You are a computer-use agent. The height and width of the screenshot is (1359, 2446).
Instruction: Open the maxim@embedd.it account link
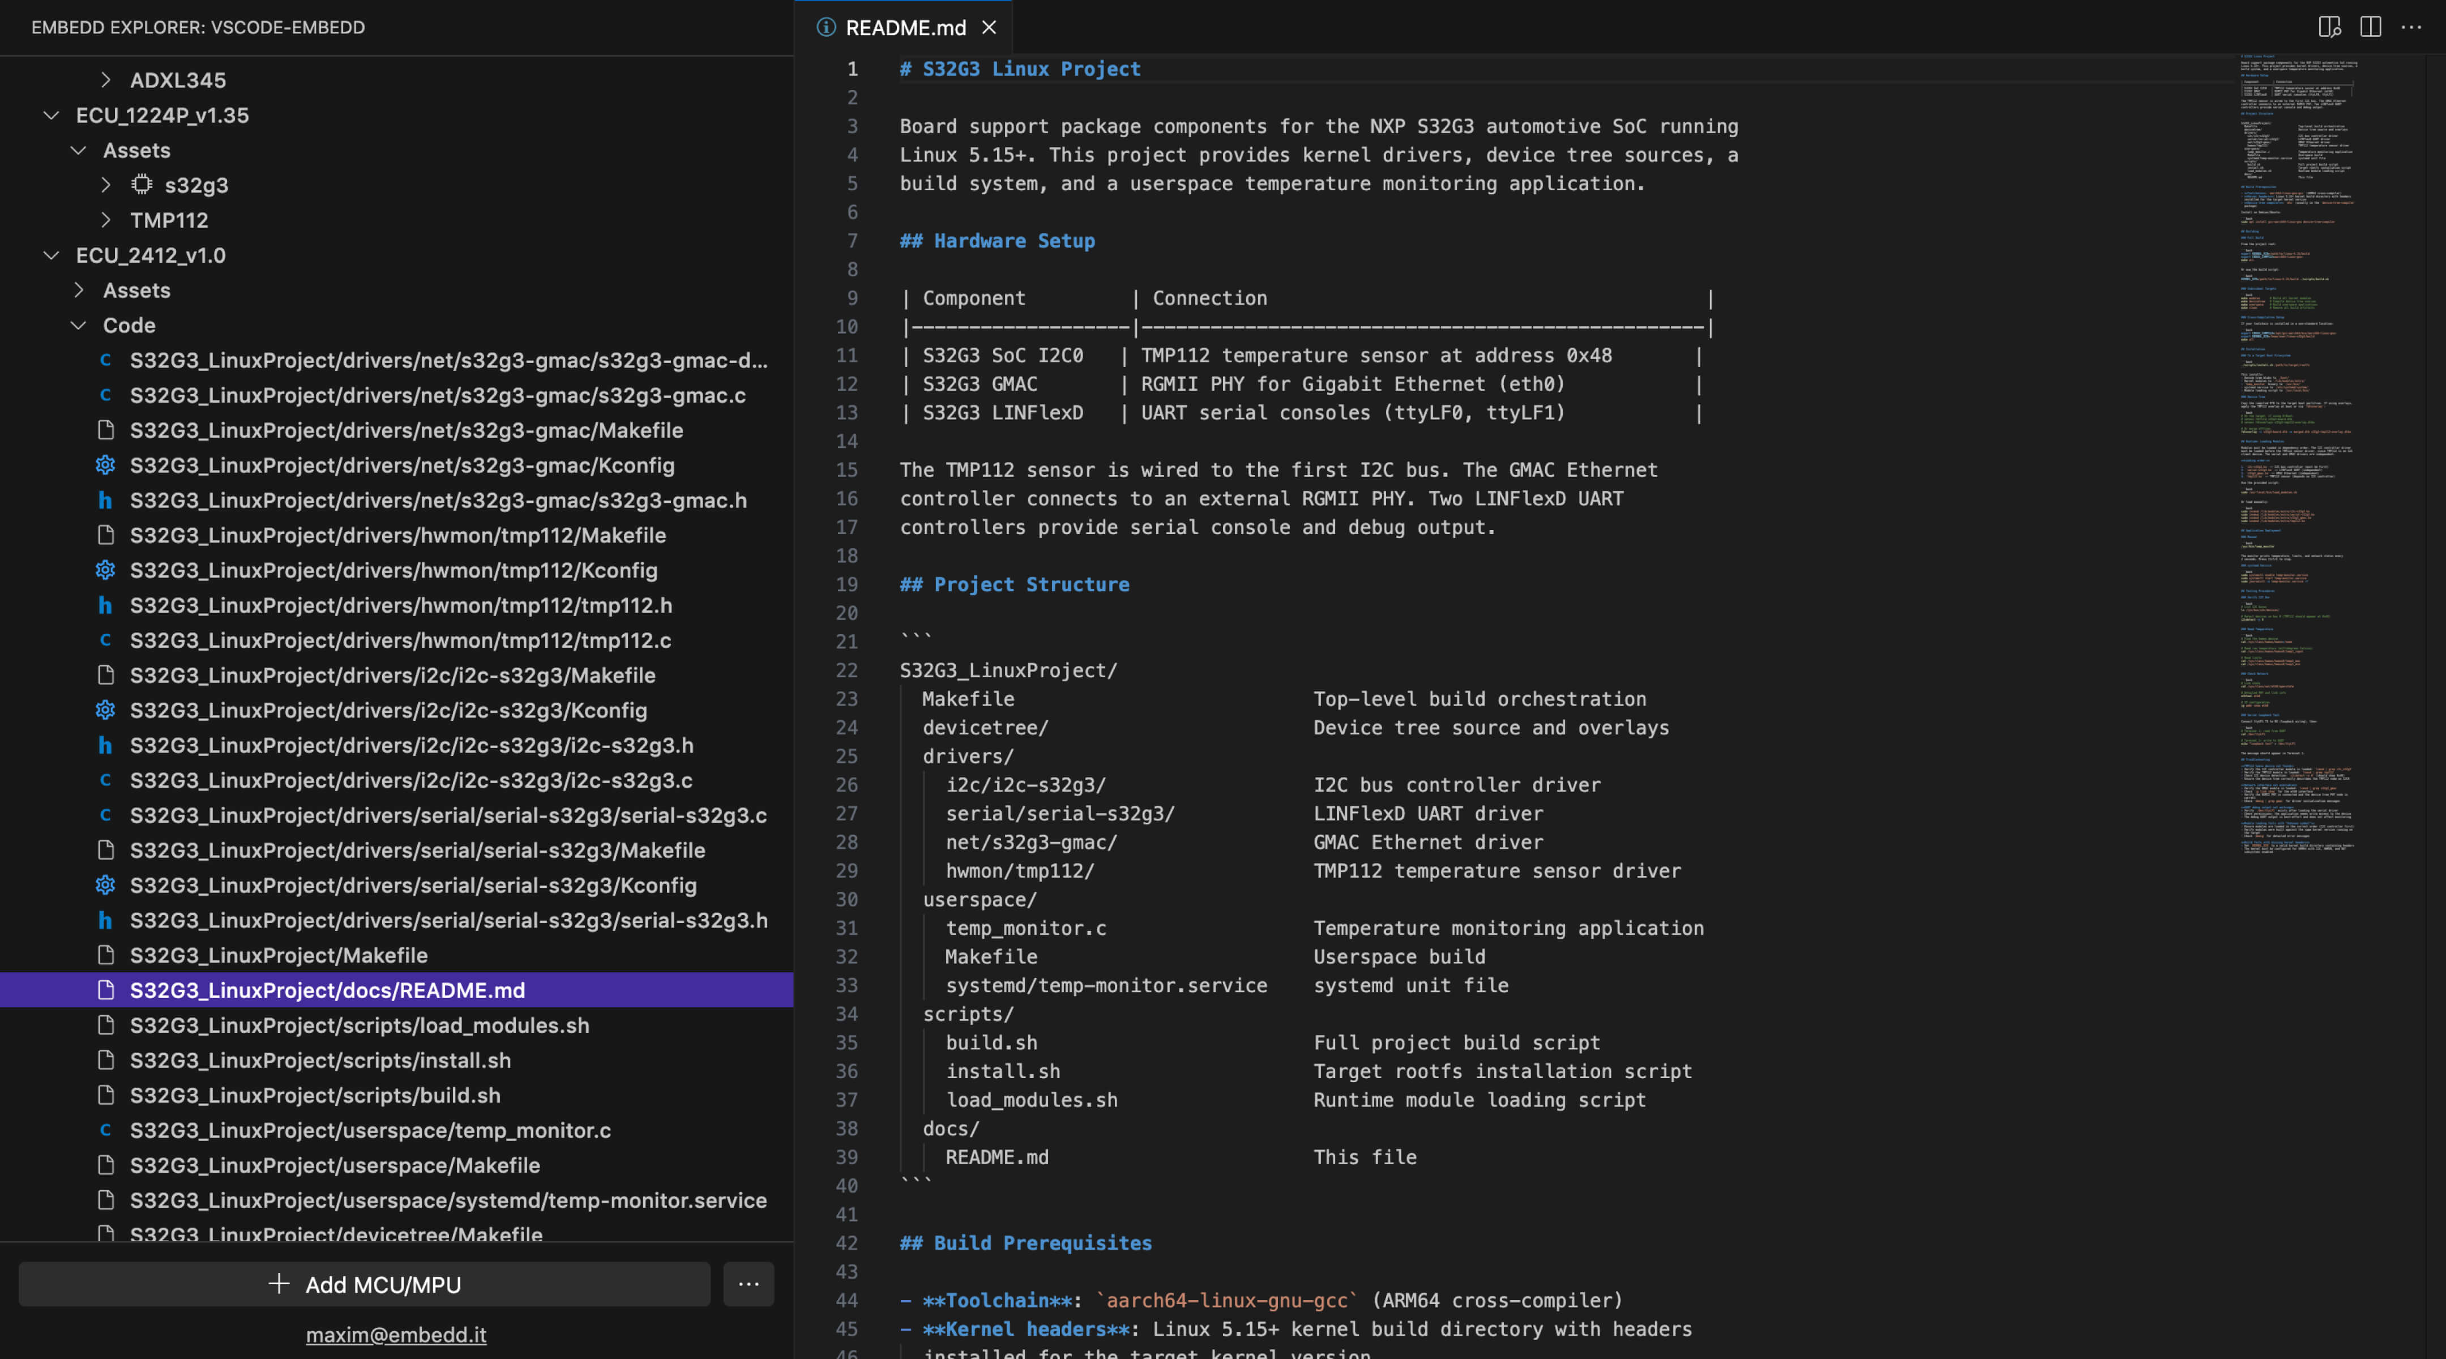tap(396, 1334)
